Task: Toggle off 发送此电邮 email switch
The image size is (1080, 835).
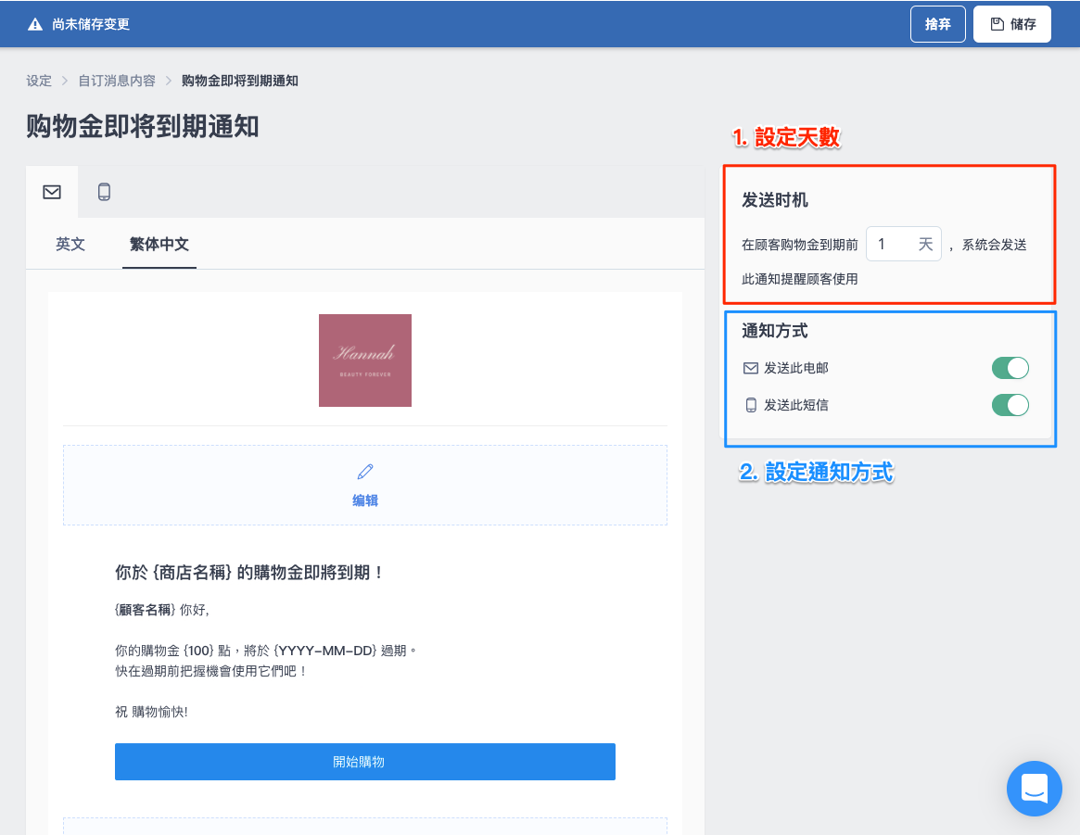Action: pyautogui.click(x=1010, y=368)
